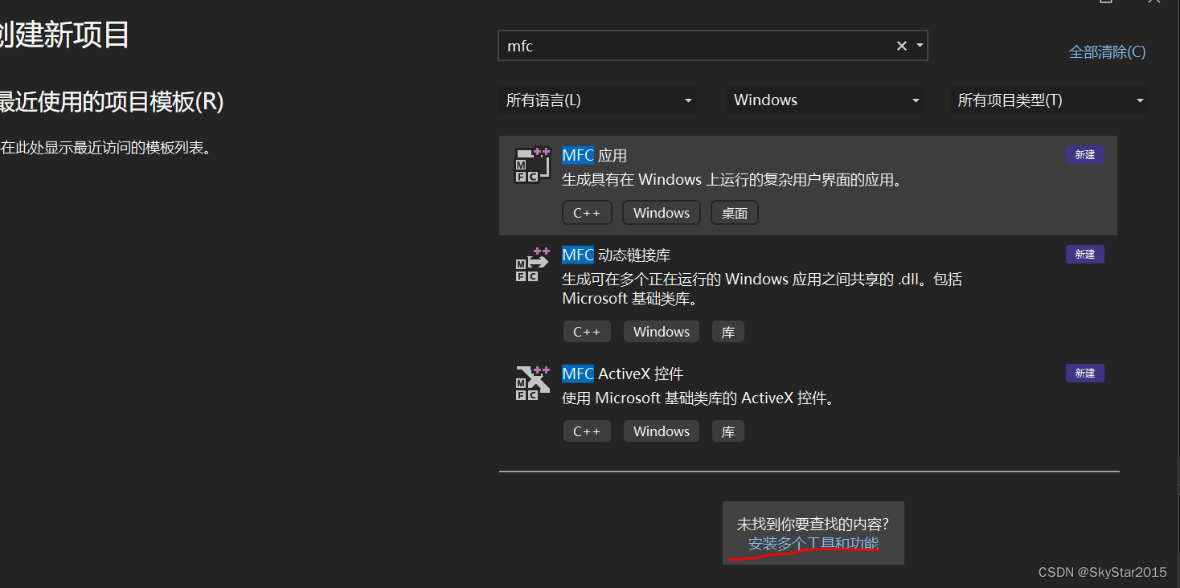Clear the search box with the X icon
Viewport: 1180px width, 588px height.
[902, 46]
